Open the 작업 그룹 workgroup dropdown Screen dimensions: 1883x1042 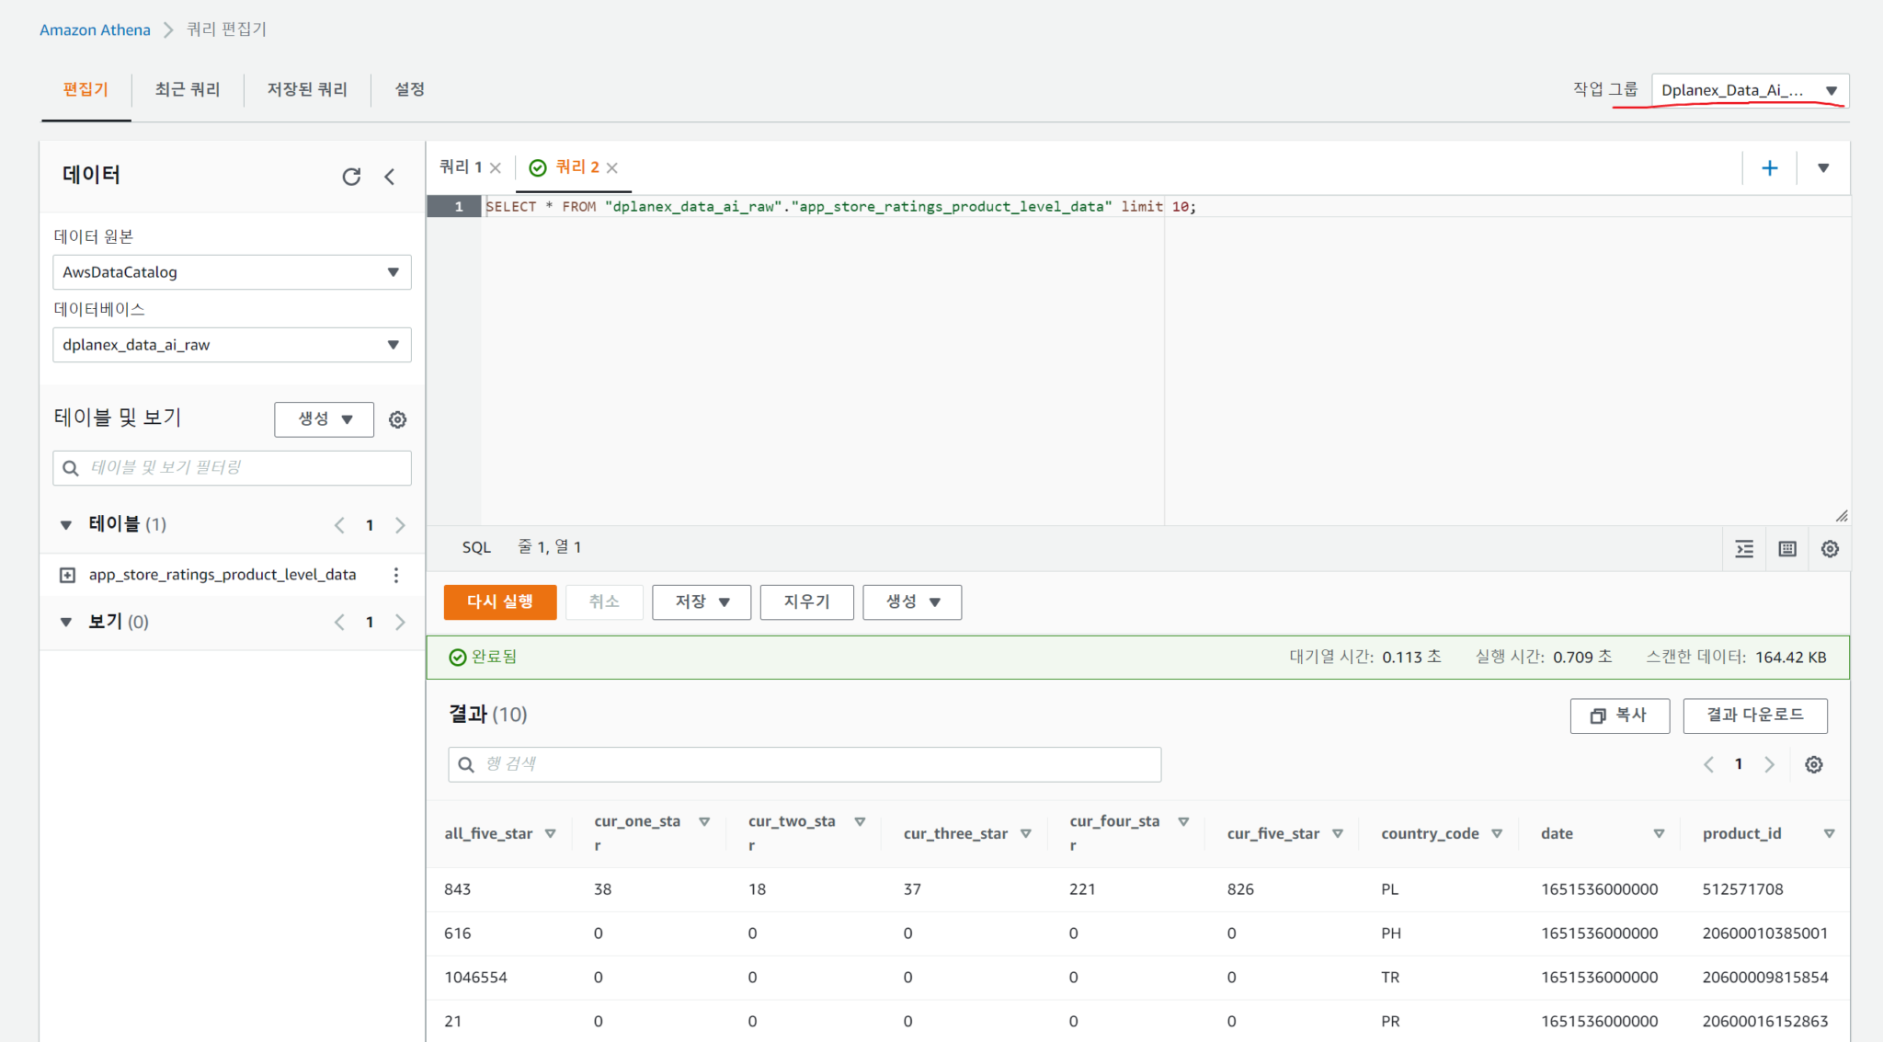point(1749,90)
